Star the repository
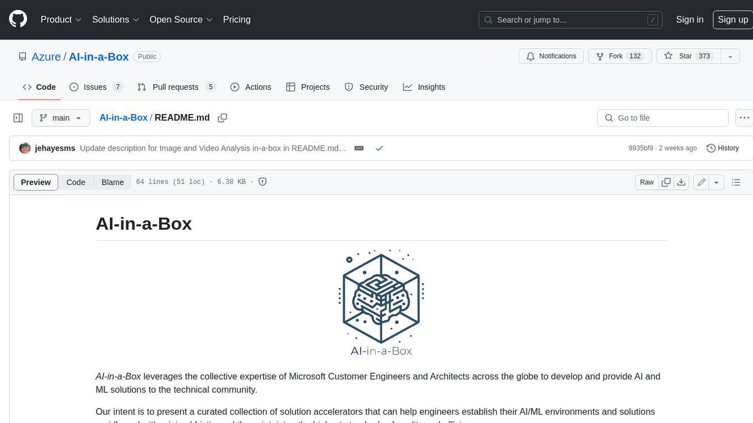This screenshot has height=423, width=753. (688, 56)
